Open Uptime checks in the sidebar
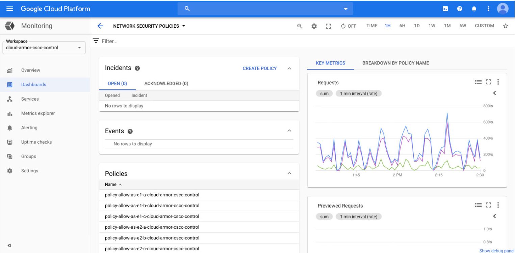Screen dimensions: 515x253 36,142
